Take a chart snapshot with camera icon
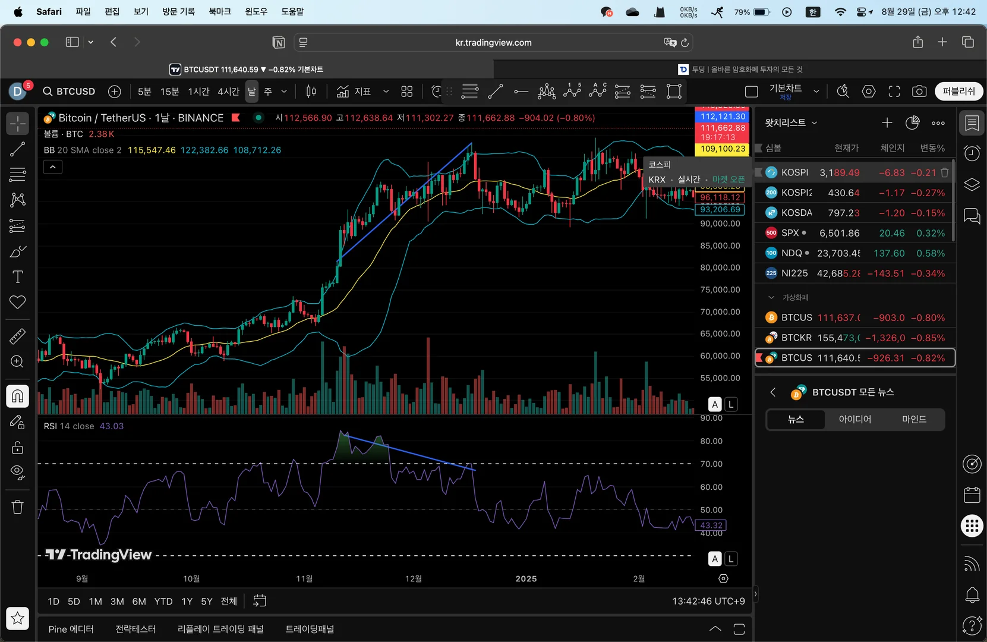The height and width of the screenshot is (642, 987). 919,92
